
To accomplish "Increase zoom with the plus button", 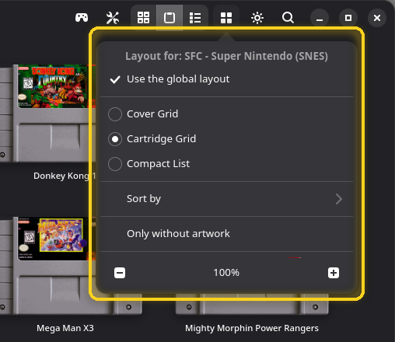I will (334, 273).
